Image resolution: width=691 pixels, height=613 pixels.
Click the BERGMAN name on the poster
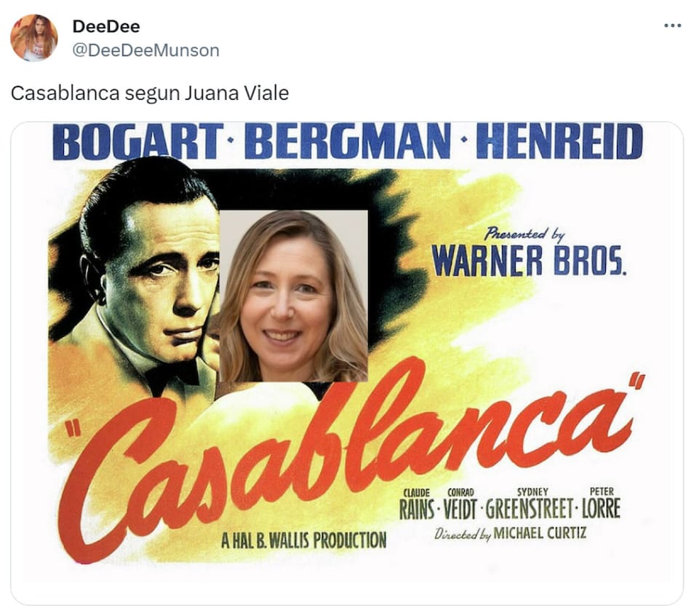click(x=348, y=141)
